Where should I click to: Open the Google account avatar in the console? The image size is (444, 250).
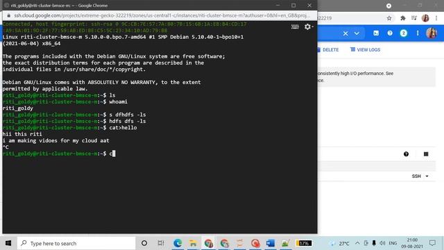[432, 33]
